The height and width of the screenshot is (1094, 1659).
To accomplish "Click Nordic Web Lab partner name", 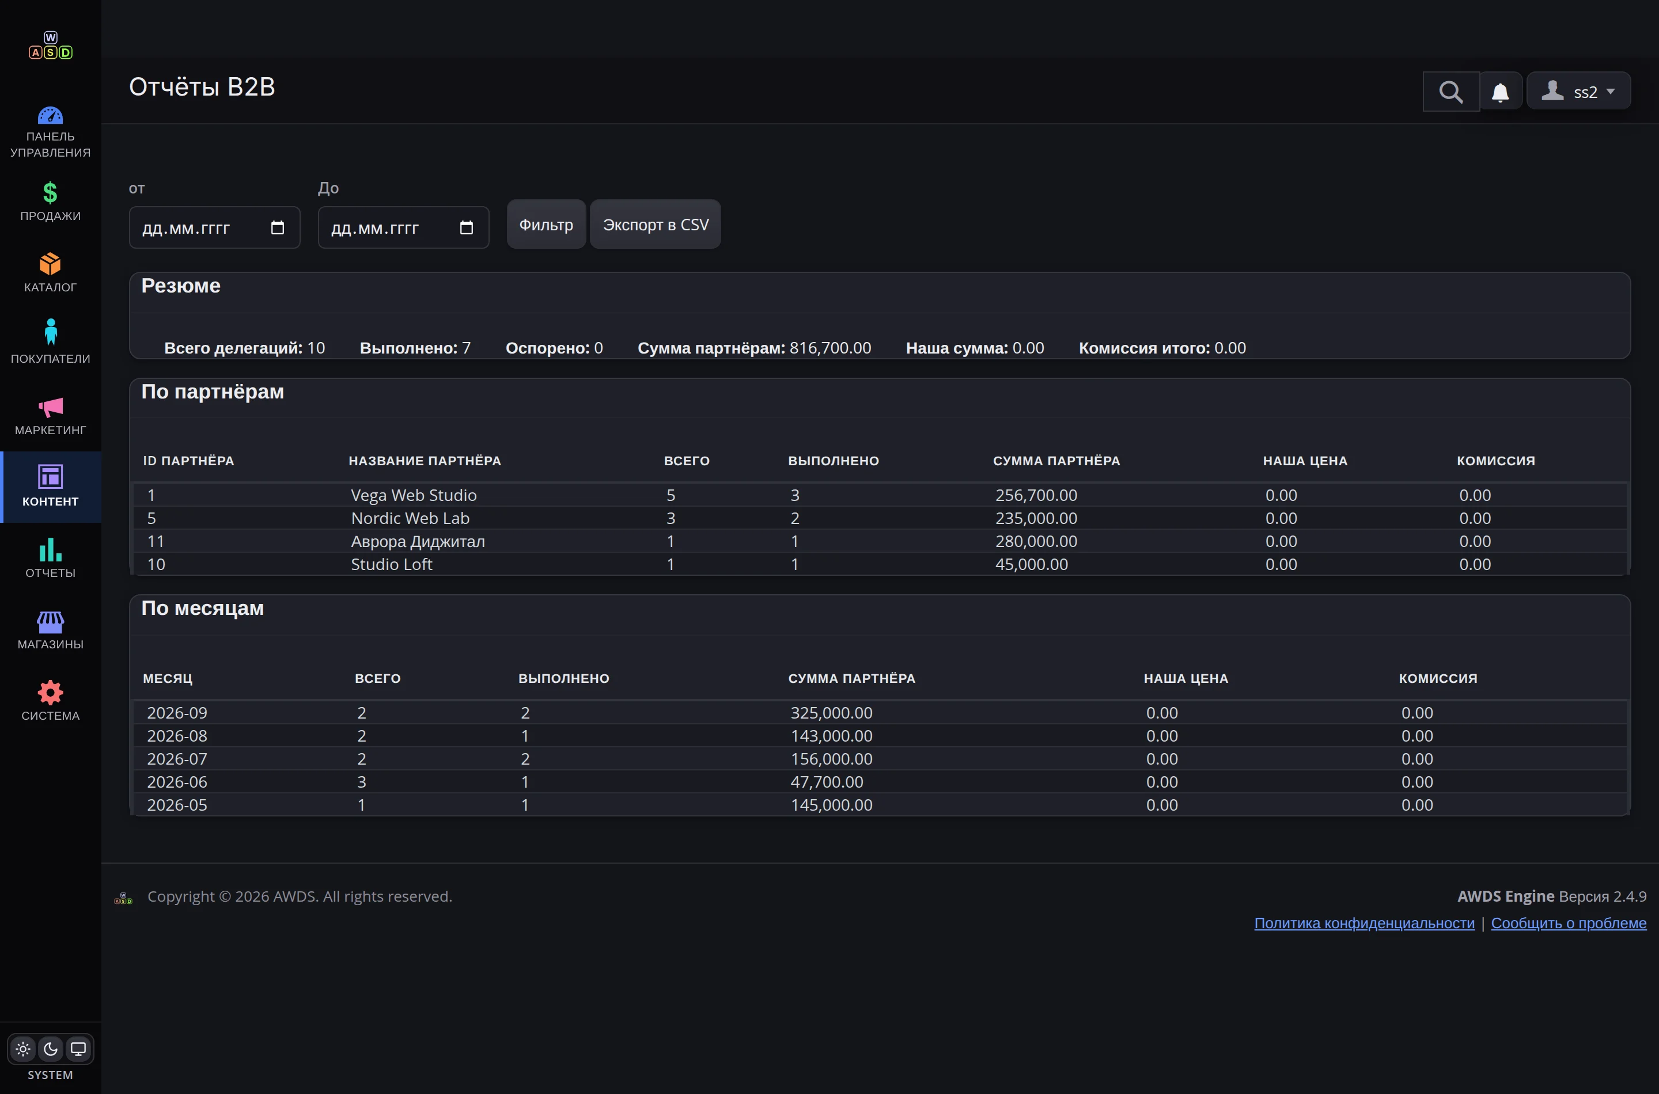I will click(410, 518).
